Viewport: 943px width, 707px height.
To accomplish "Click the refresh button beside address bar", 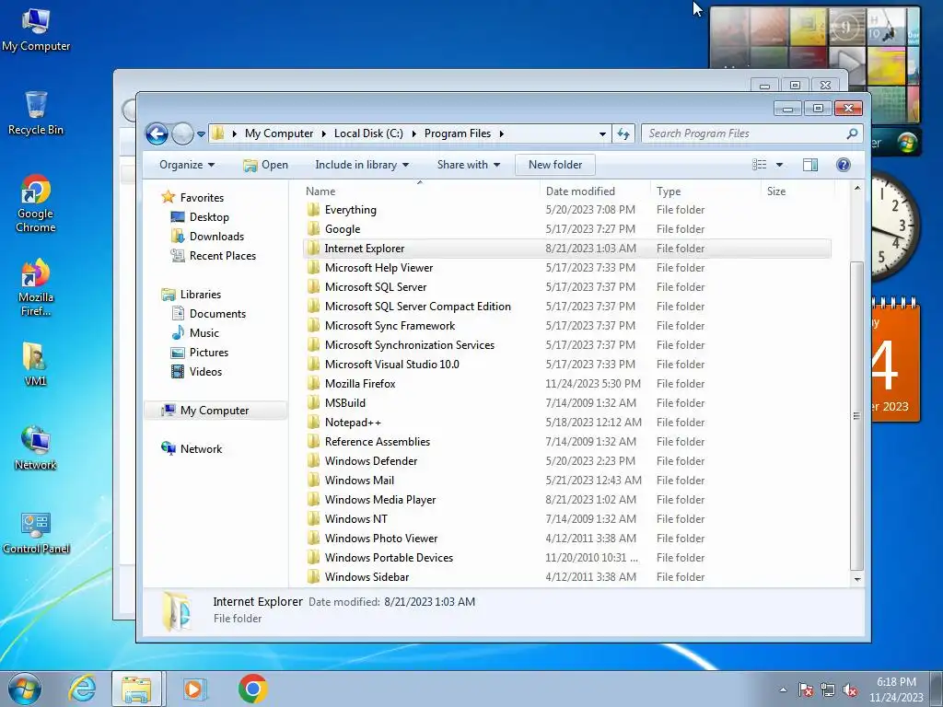I will click(623, 133).
